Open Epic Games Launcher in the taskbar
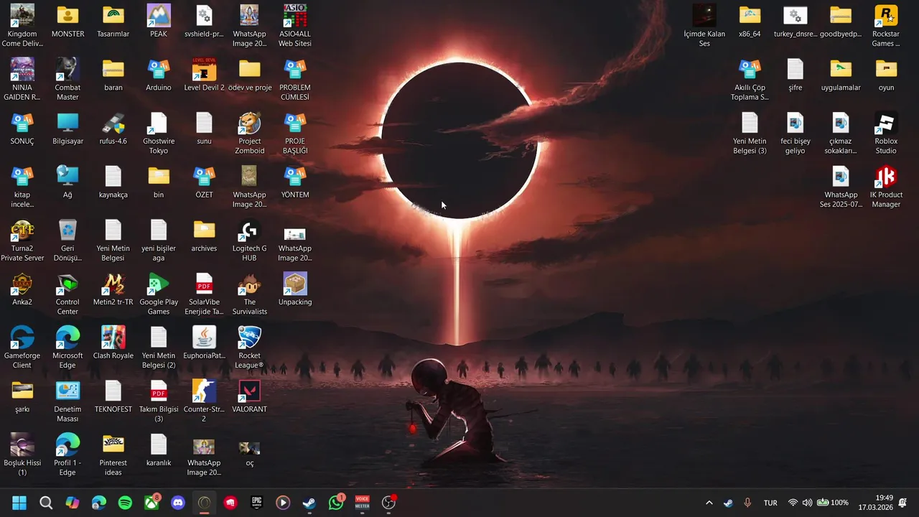This screenshot has width=919, height=517. (x=256, y=503)
